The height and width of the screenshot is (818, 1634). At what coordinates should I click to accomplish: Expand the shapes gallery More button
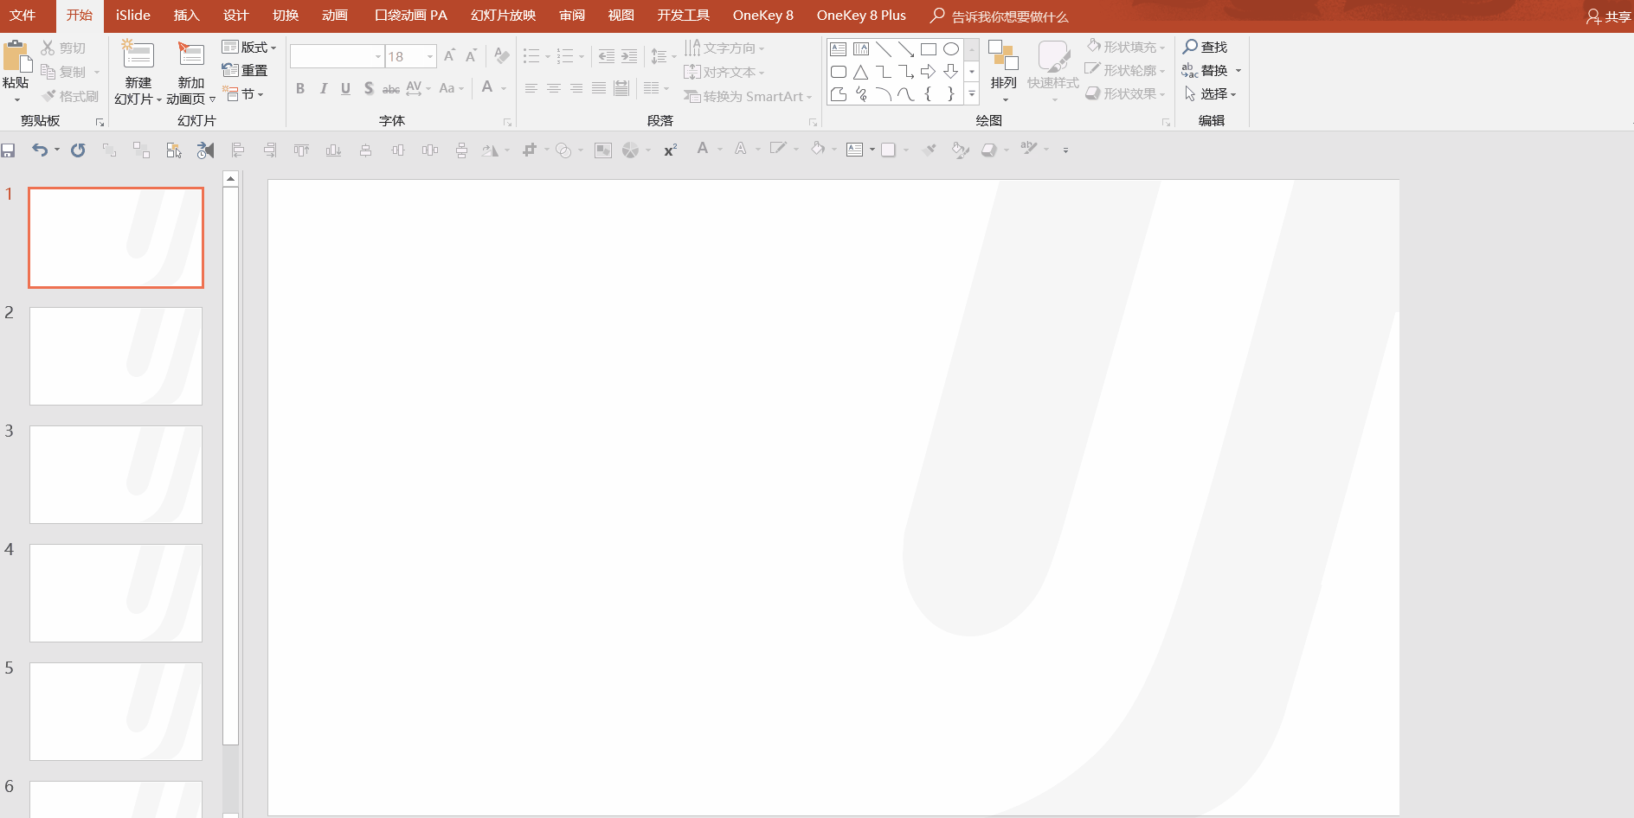tap(972, 93)
